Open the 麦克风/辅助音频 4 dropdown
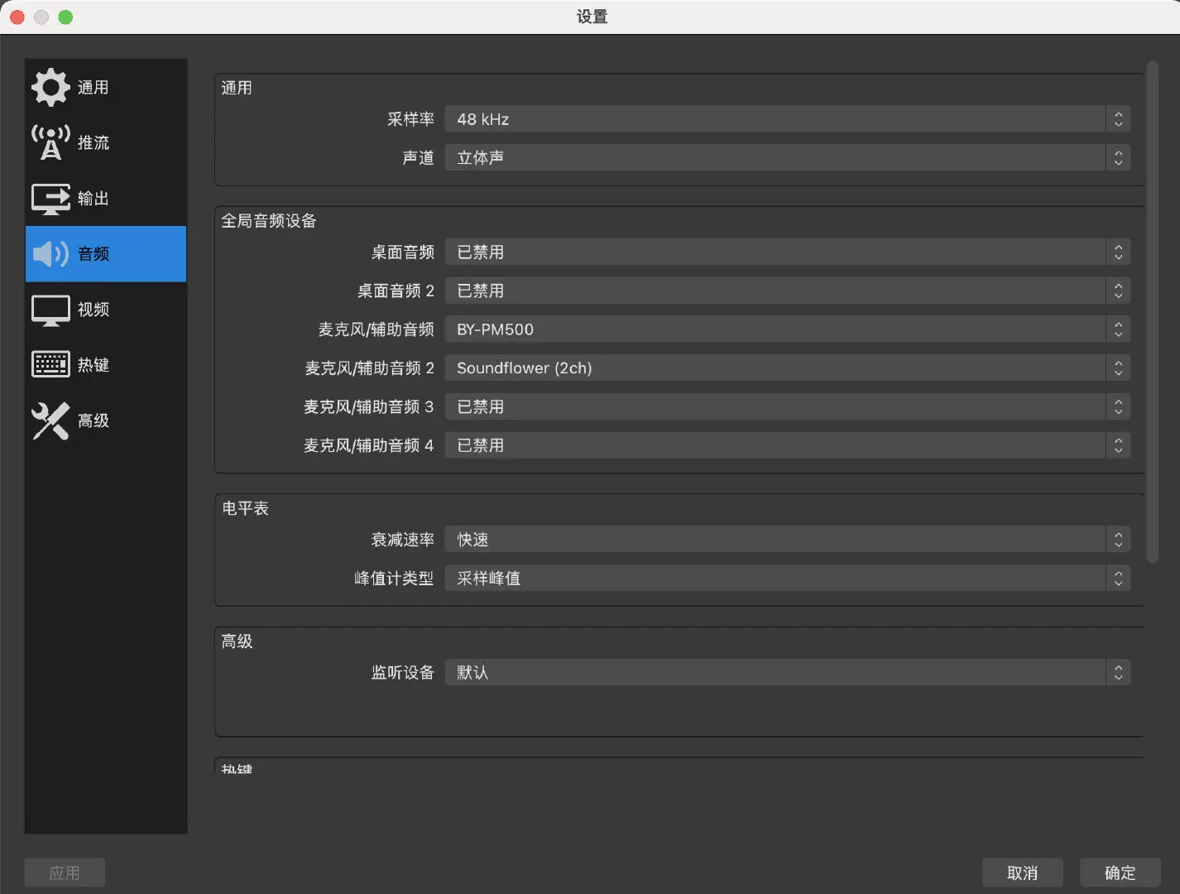This screenshot has width=1180, height=894. tap(787, 445)
